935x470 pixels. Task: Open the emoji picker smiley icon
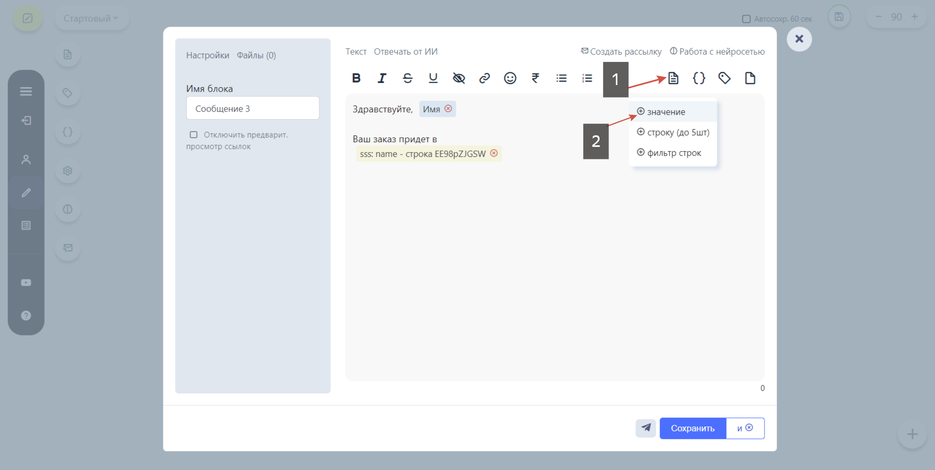(x=510, y=78)
